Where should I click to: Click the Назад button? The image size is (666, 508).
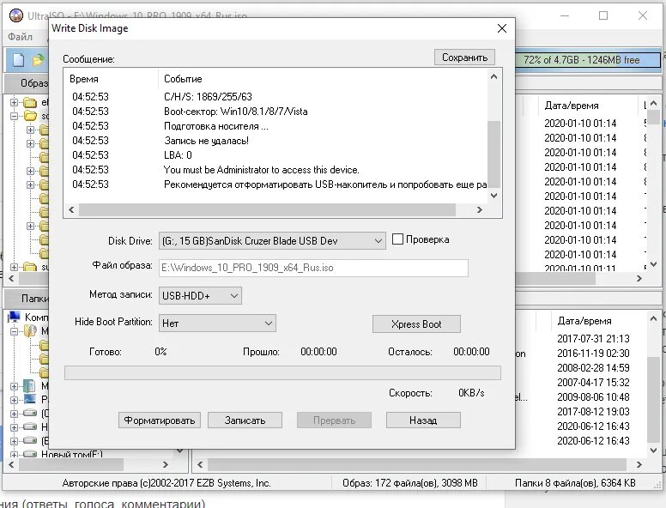[423, 420]
